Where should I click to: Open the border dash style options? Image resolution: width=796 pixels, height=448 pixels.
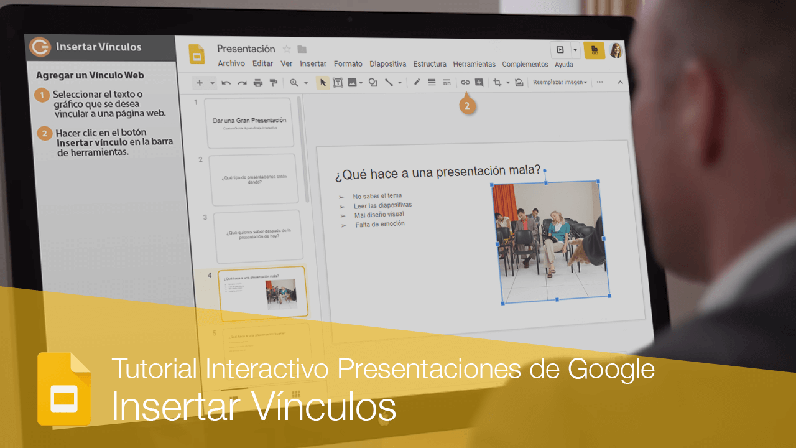point(447,82)
